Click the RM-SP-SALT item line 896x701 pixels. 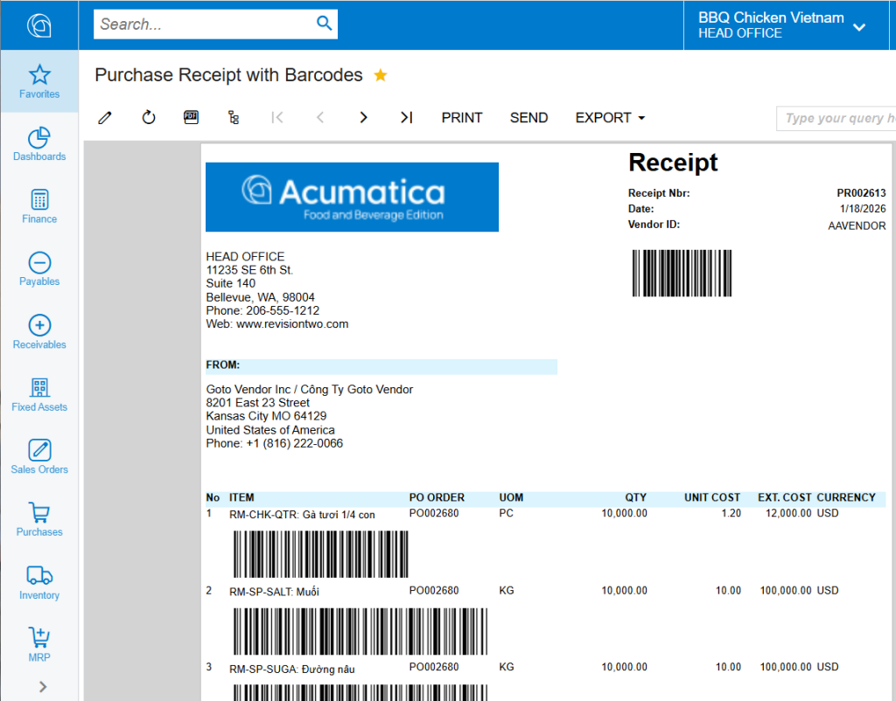274,592
